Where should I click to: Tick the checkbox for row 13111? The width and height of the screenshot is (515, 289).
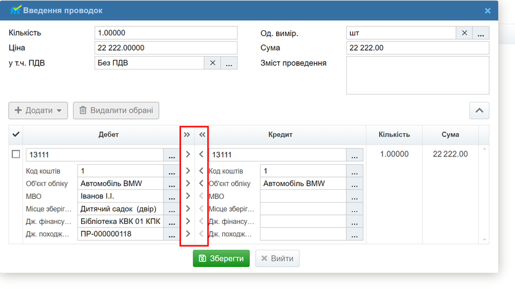pos(15,154)
